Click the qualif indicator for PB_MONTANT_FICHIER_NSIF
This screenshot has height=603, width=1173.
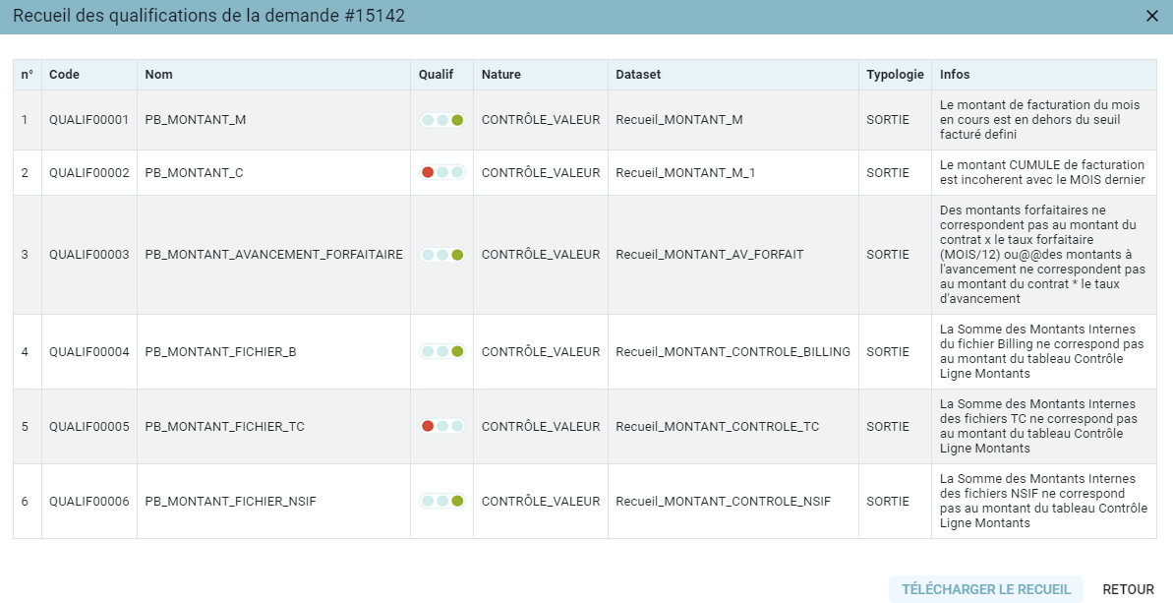442,502
